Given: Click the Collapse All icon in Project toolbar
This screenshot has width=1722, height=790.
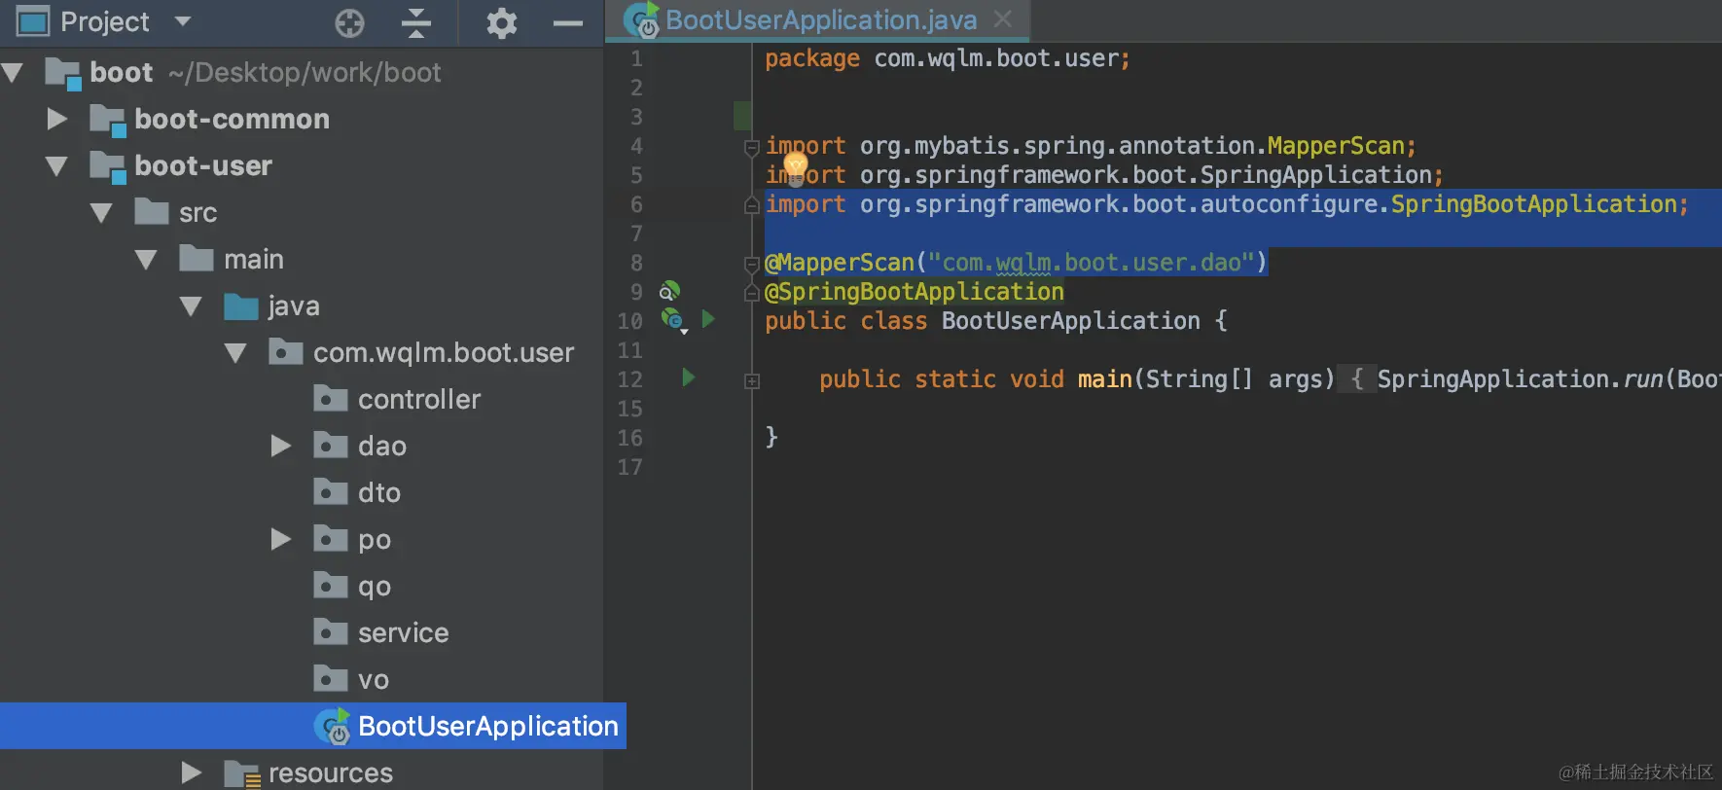Looking at the screenshot, I should (x=416, y=22).
